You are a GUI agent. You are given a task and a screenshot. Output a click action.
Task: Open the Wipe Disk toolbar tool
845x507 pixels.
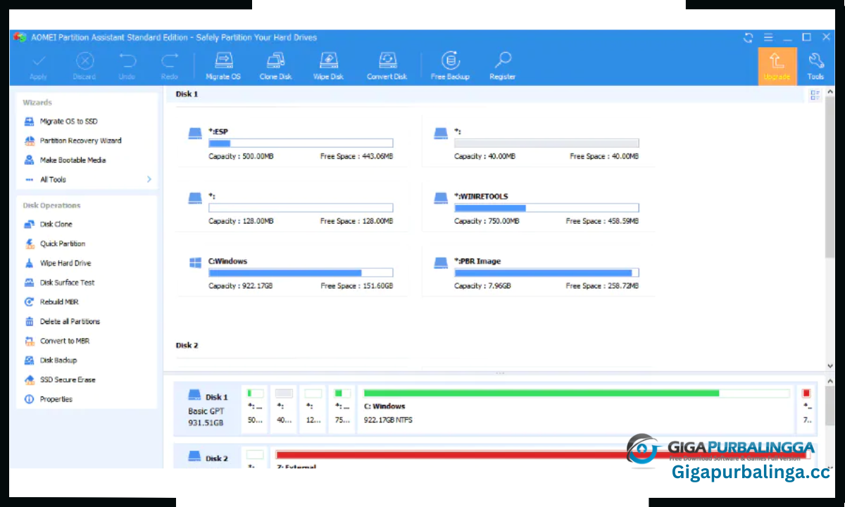coord(328,66)
